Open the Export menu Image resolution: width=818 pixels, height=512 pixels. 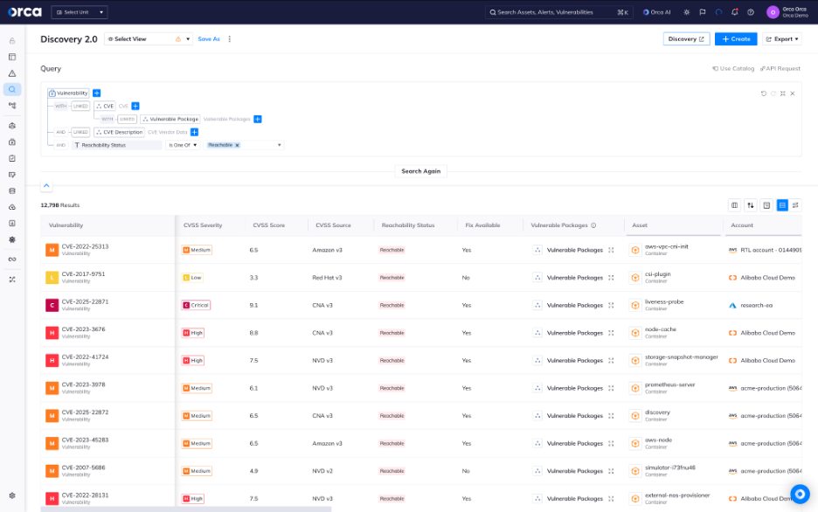781,39
